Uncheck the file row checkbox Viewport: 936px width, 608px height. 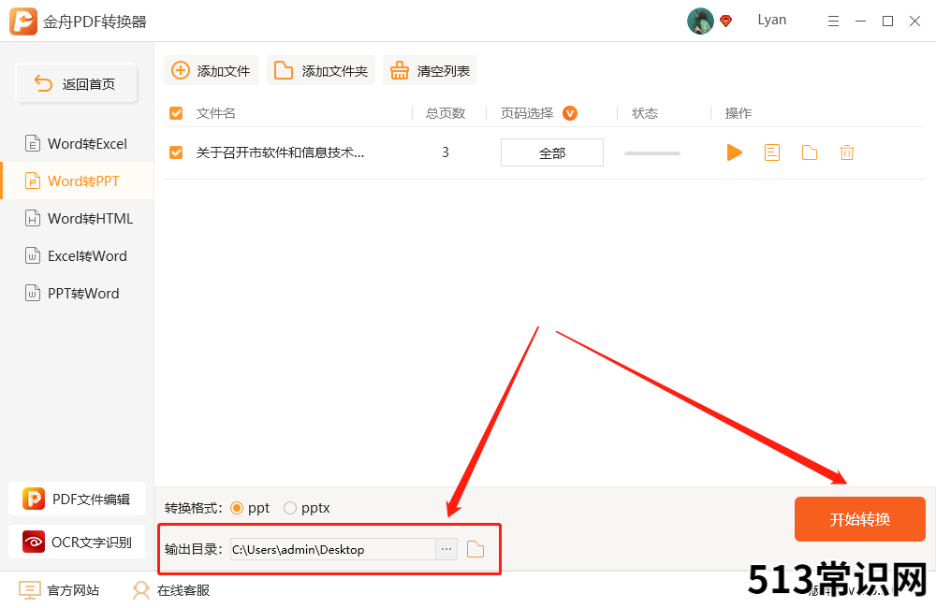176,152
